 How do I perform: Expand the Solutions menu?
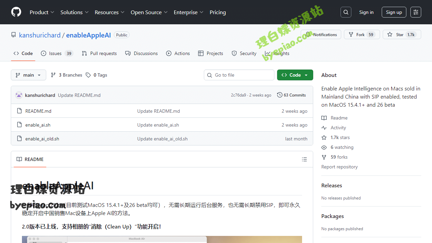[74, 12]
